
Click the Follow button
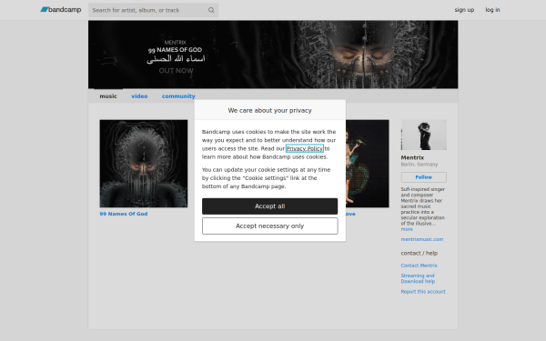coord(423,177)
